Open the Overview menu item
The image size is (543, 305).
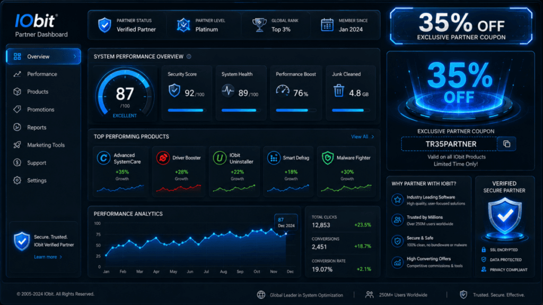43,56
